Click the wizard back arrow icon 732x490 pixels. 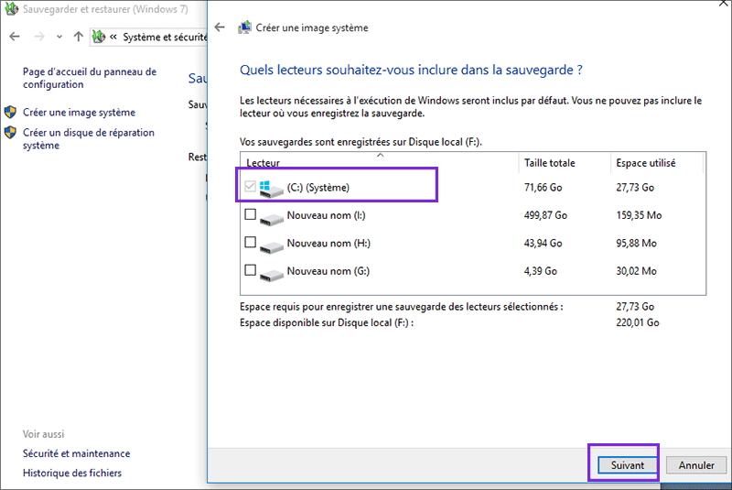click(x=220, y=27)
